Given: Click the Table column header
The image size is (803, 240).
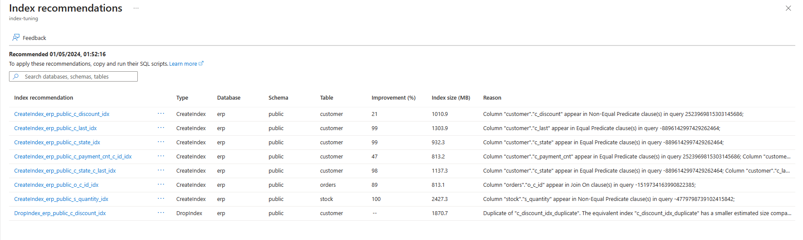Looking at the screenshot, I should 326,98.
